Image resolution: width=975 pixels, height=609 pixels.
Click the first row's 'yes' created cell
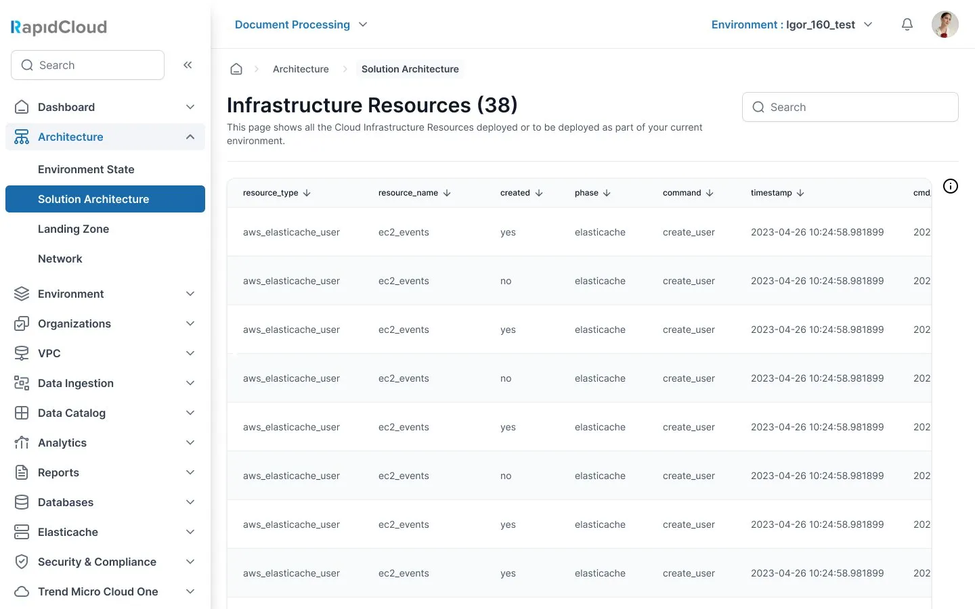[508, 232]
